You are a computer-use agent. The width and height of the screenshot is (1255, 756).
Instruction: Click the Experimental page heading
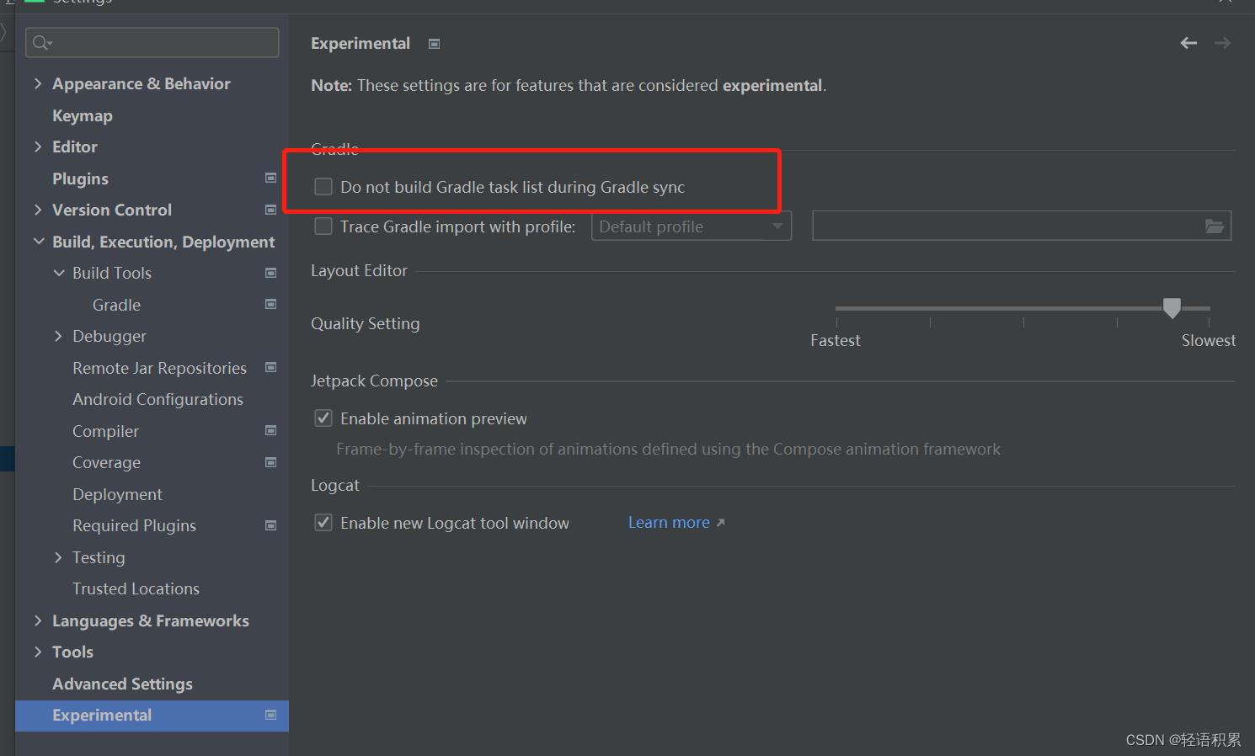click(360, 44)
